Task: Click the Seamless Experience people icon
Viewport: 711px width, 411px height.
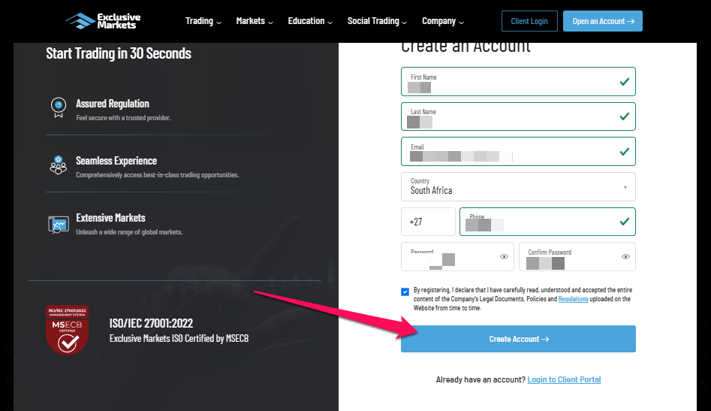Action: tap(58, 165)
